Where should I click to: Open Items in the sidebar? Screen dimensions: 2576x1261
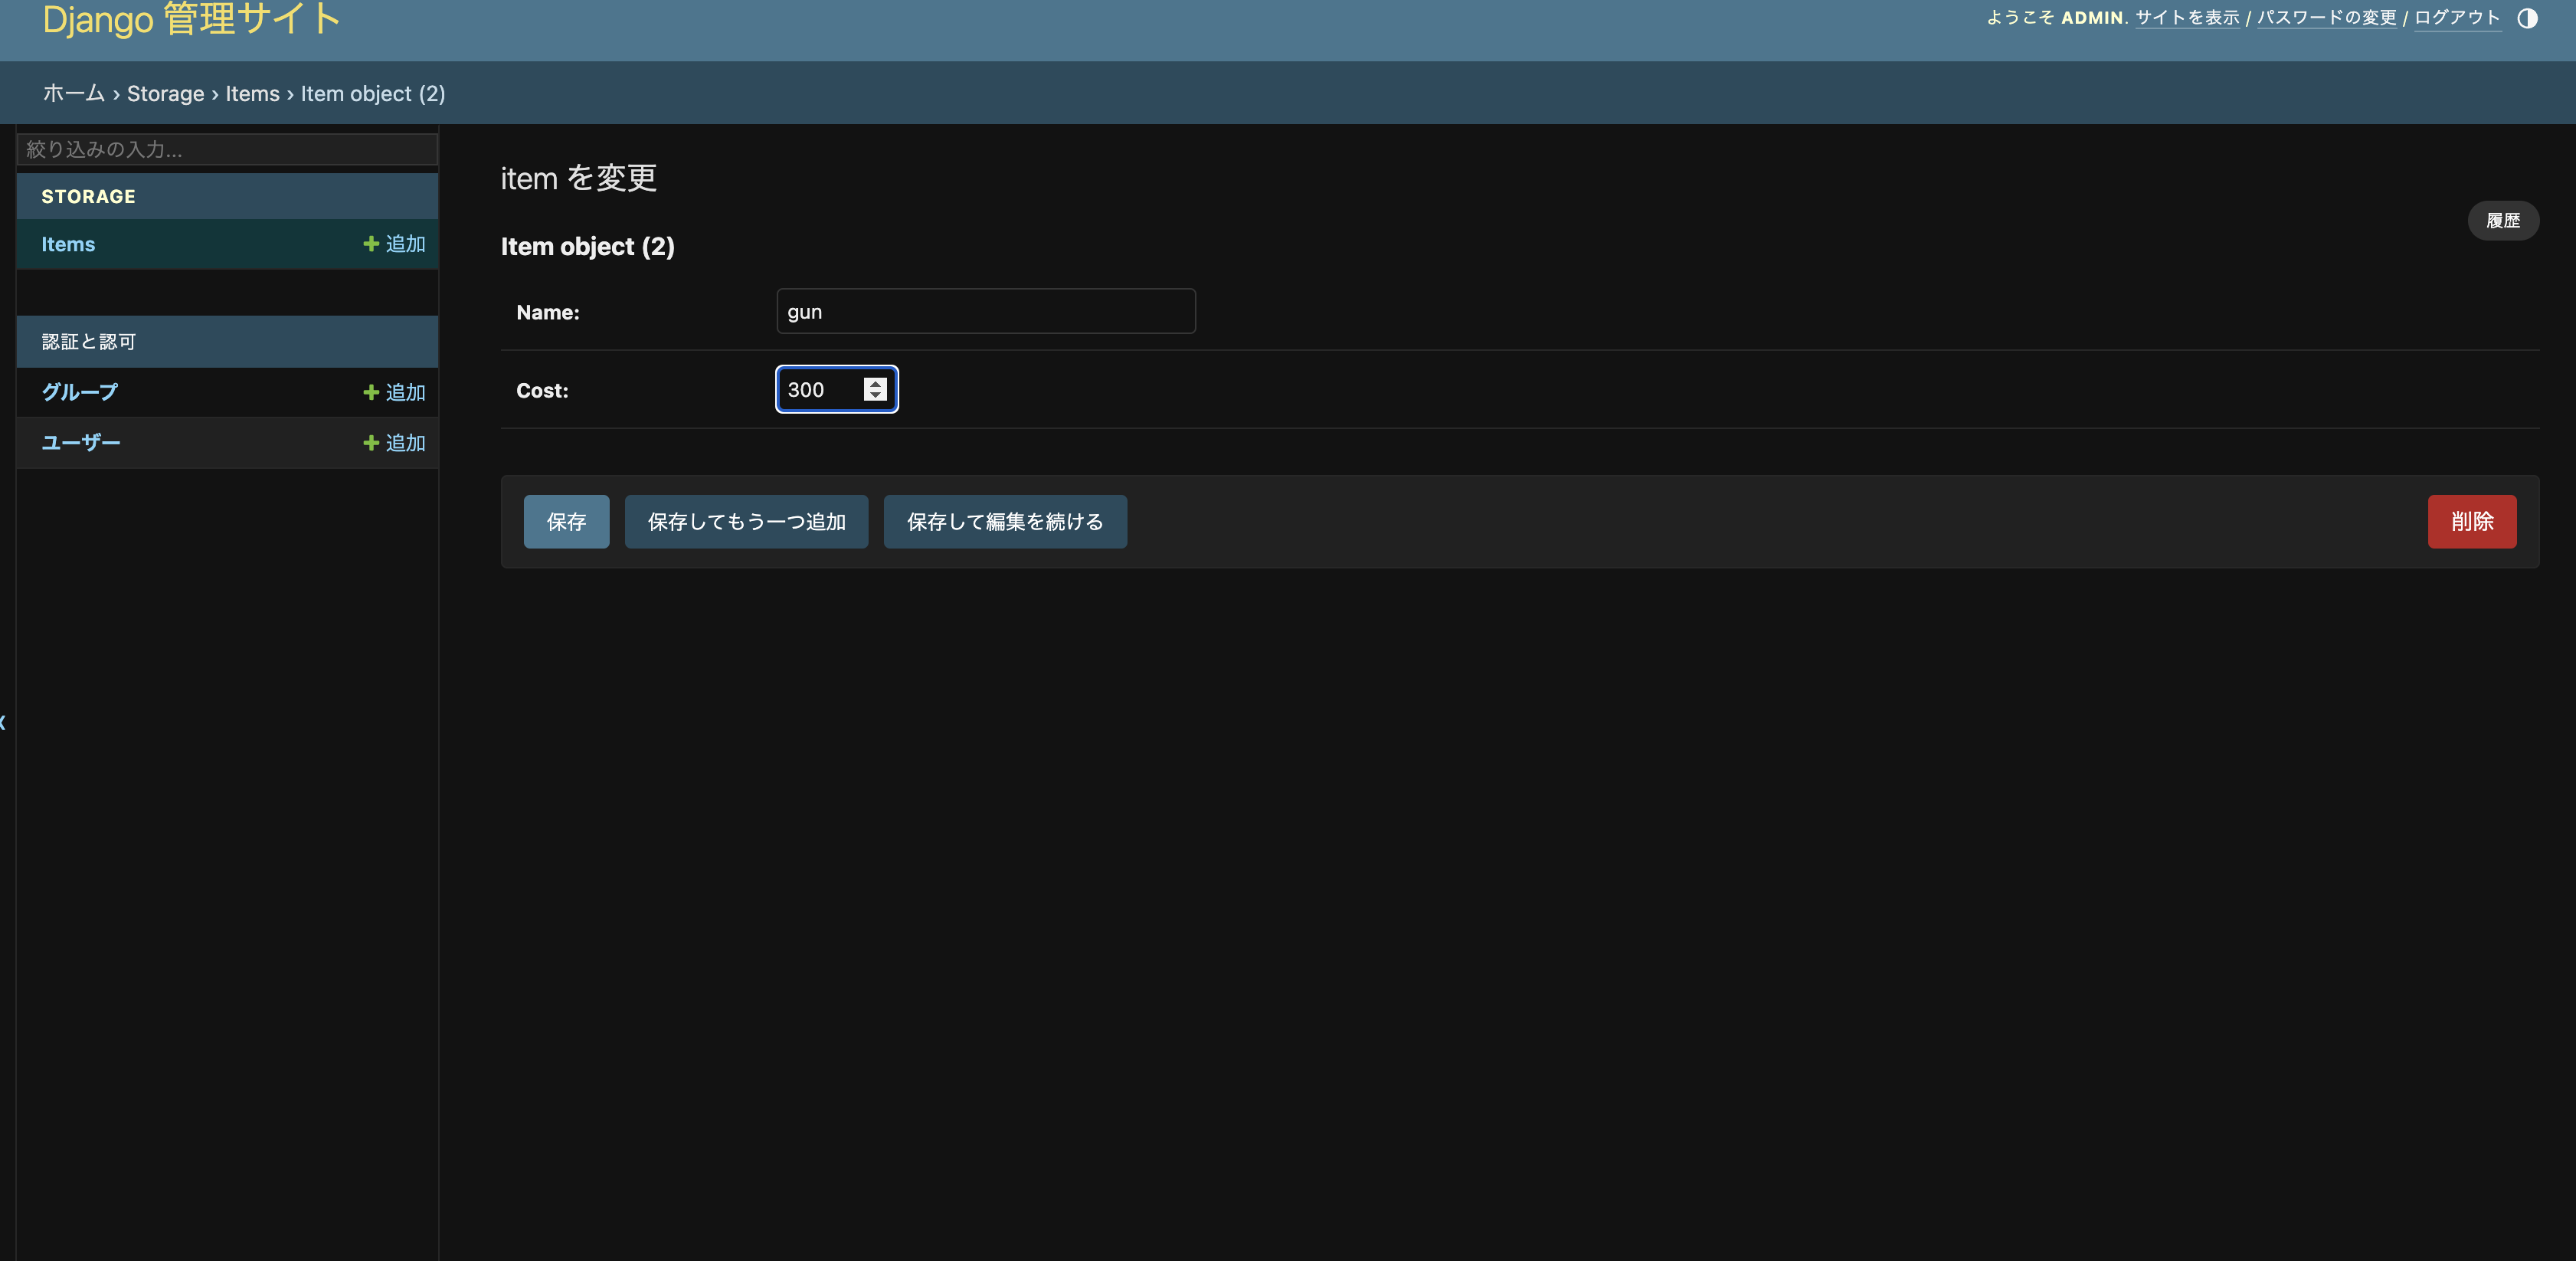coord(68,245)
